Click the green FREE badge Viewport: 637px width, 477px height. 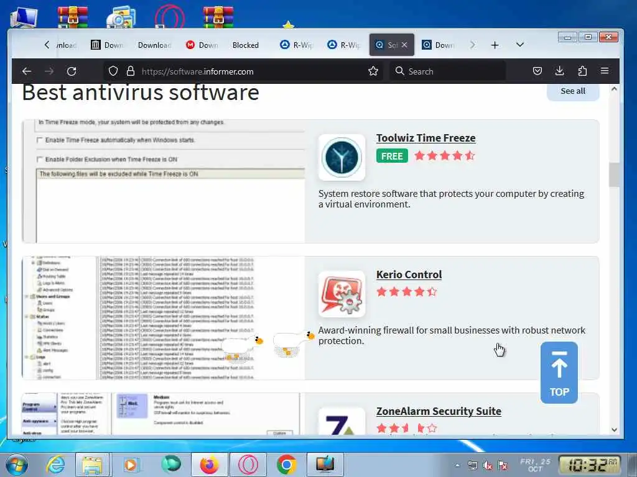pos(392,156)
